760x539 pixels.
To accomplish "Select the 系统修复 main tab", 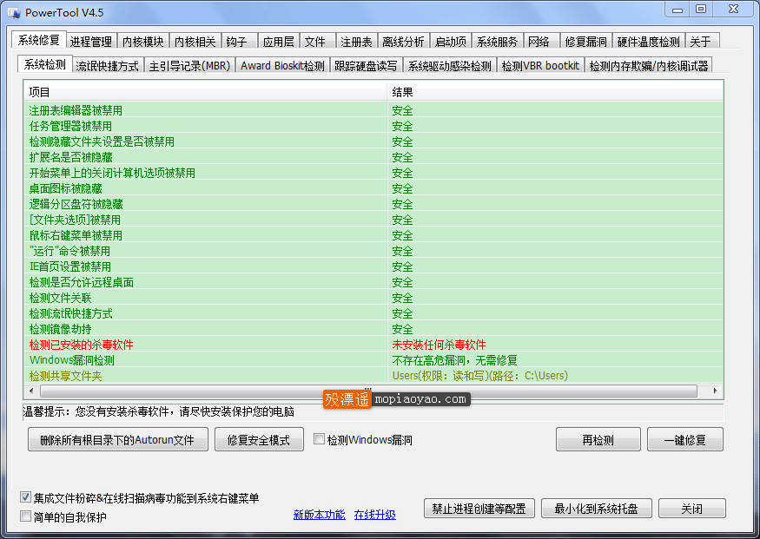I will [x=38, y=40].
